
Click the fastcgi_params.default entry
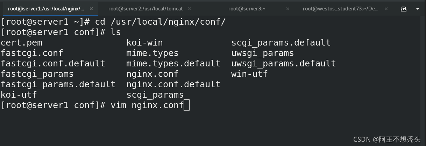pyautogui.click(x=58, y=84)
